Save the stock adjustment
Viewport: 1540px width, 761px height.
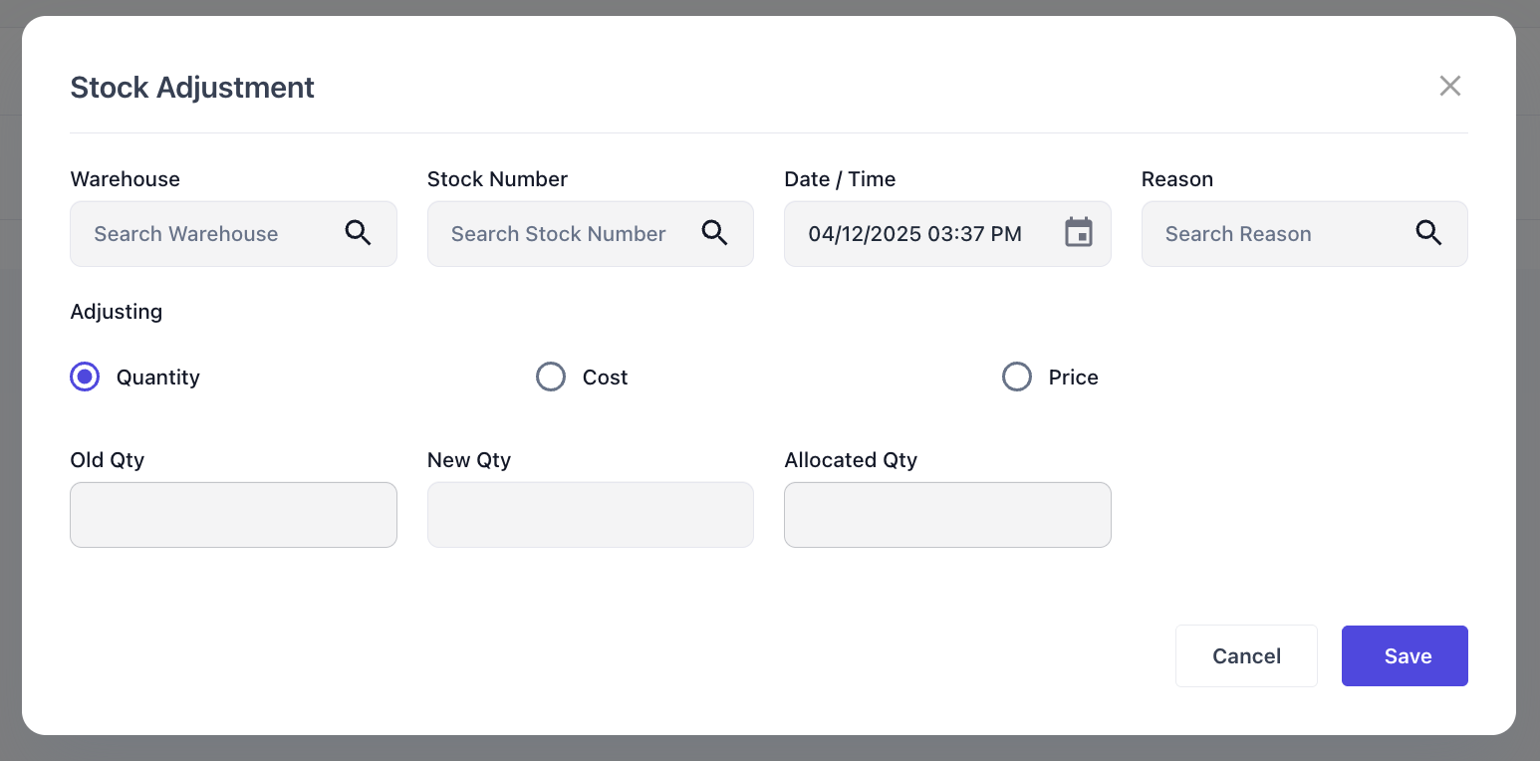click(x=1405, y=655)
